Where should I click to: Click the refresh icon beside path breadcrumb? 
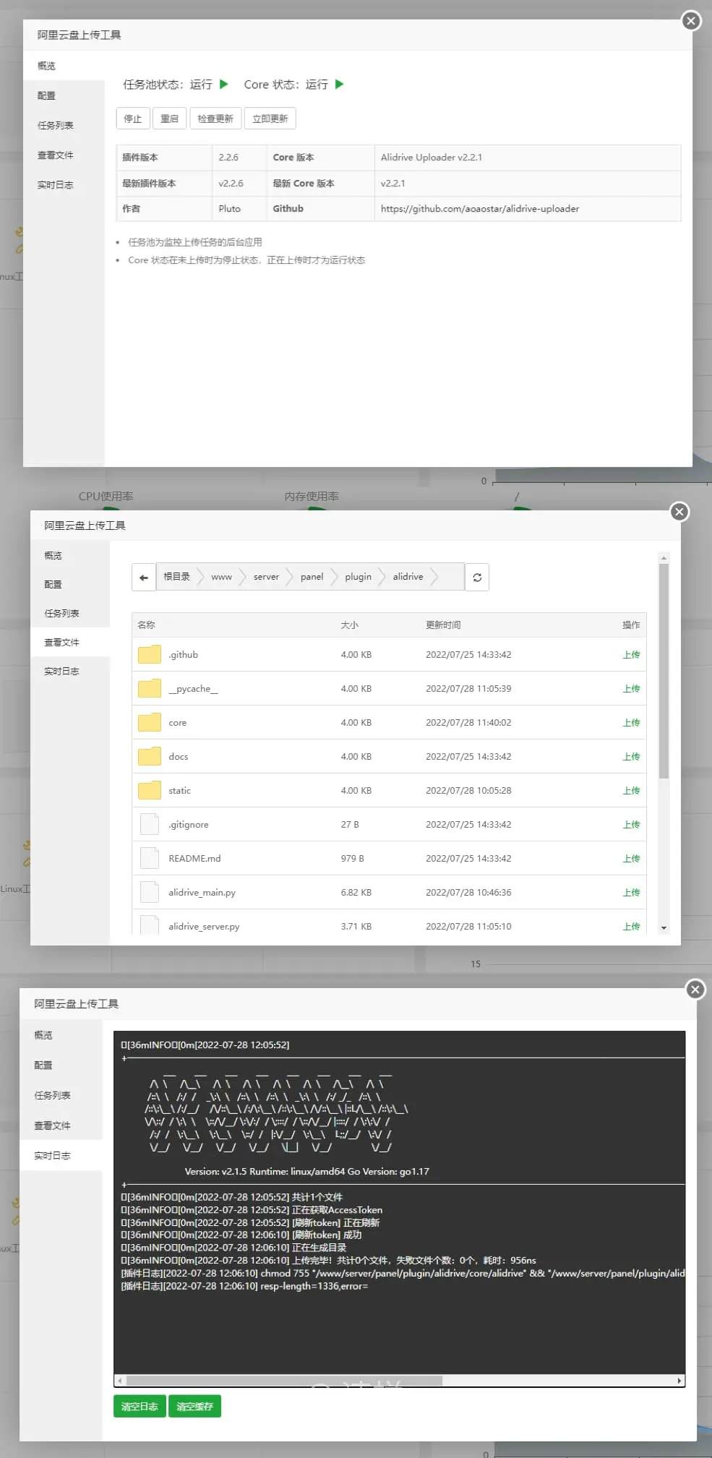[477, 577]
